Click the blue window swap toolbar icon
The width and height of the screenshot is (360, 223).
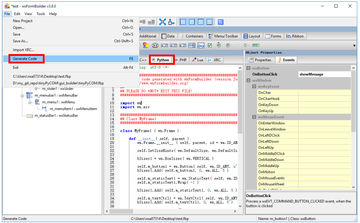click(221, 22)
